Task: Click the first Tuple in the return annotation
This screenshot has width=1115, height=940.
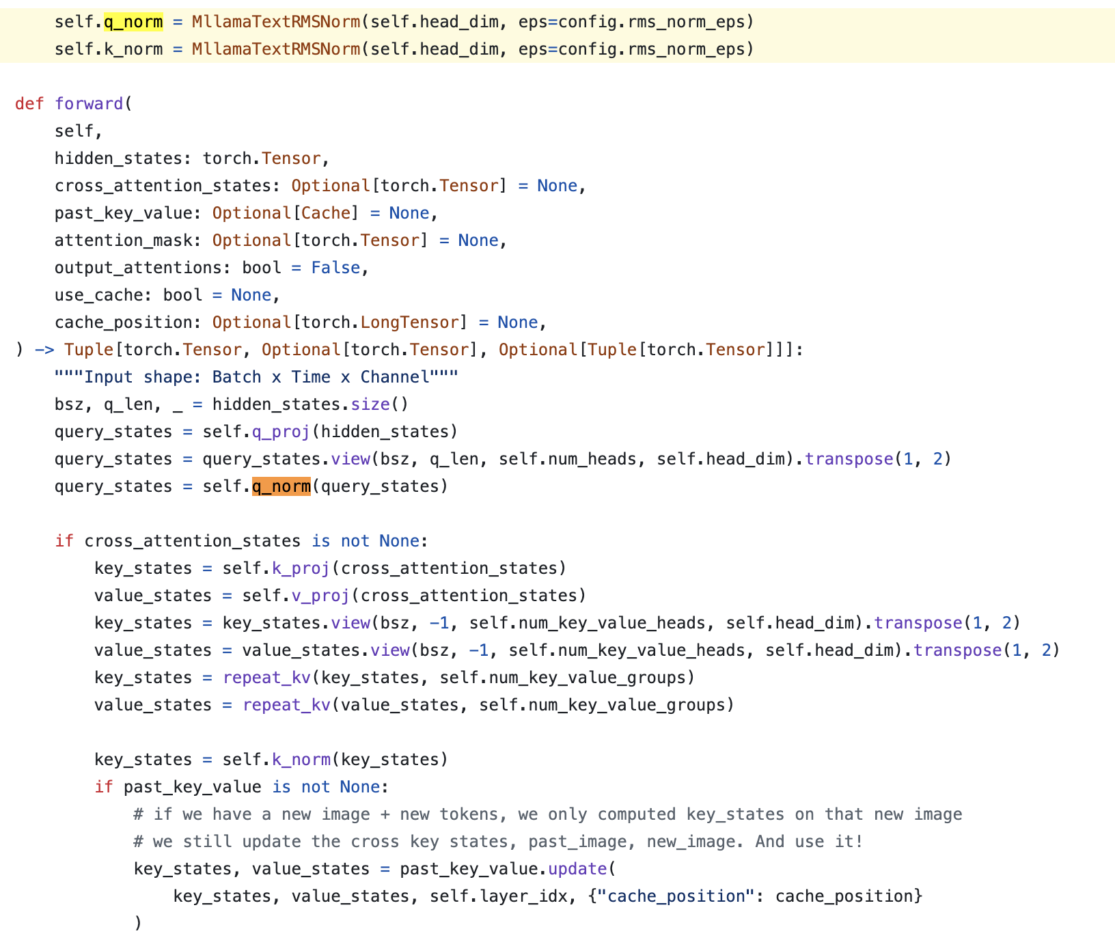Action: click(89, 350)
